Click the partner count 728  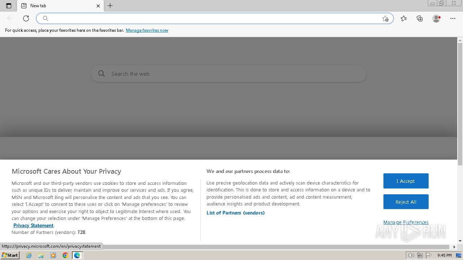(x=81, y=232)
